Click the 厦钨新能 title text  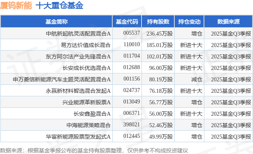(16, 5)
